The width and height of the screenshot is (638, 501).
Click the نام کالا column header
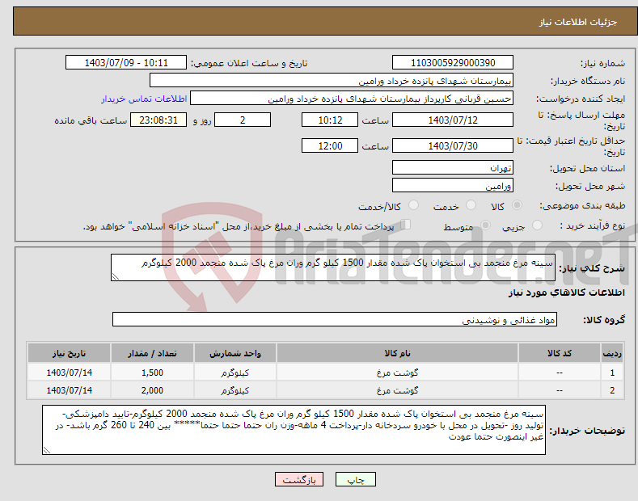pyautogui.click(x=397, y=353)
